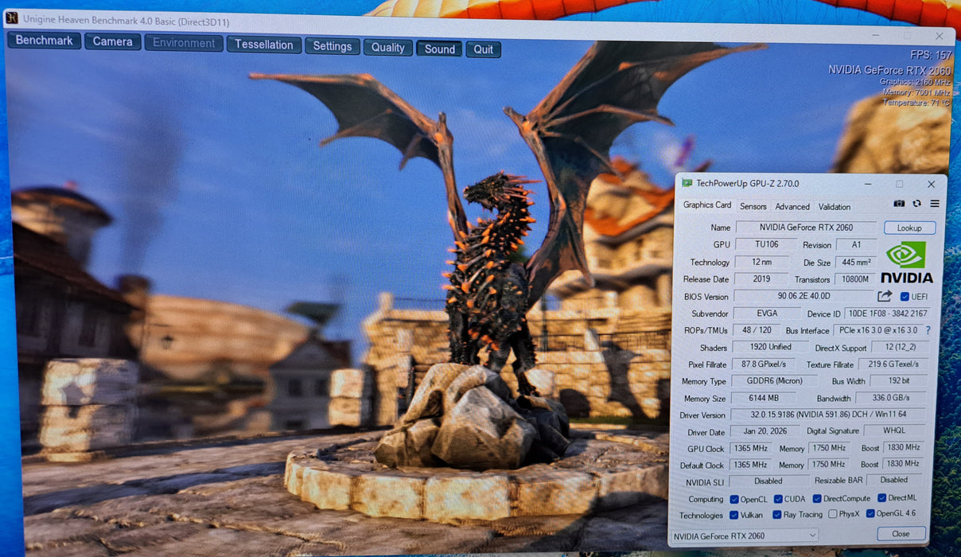The image size is (961, 557).
Task: Start the Benchmark in Heaven
Action: point(45,40)
